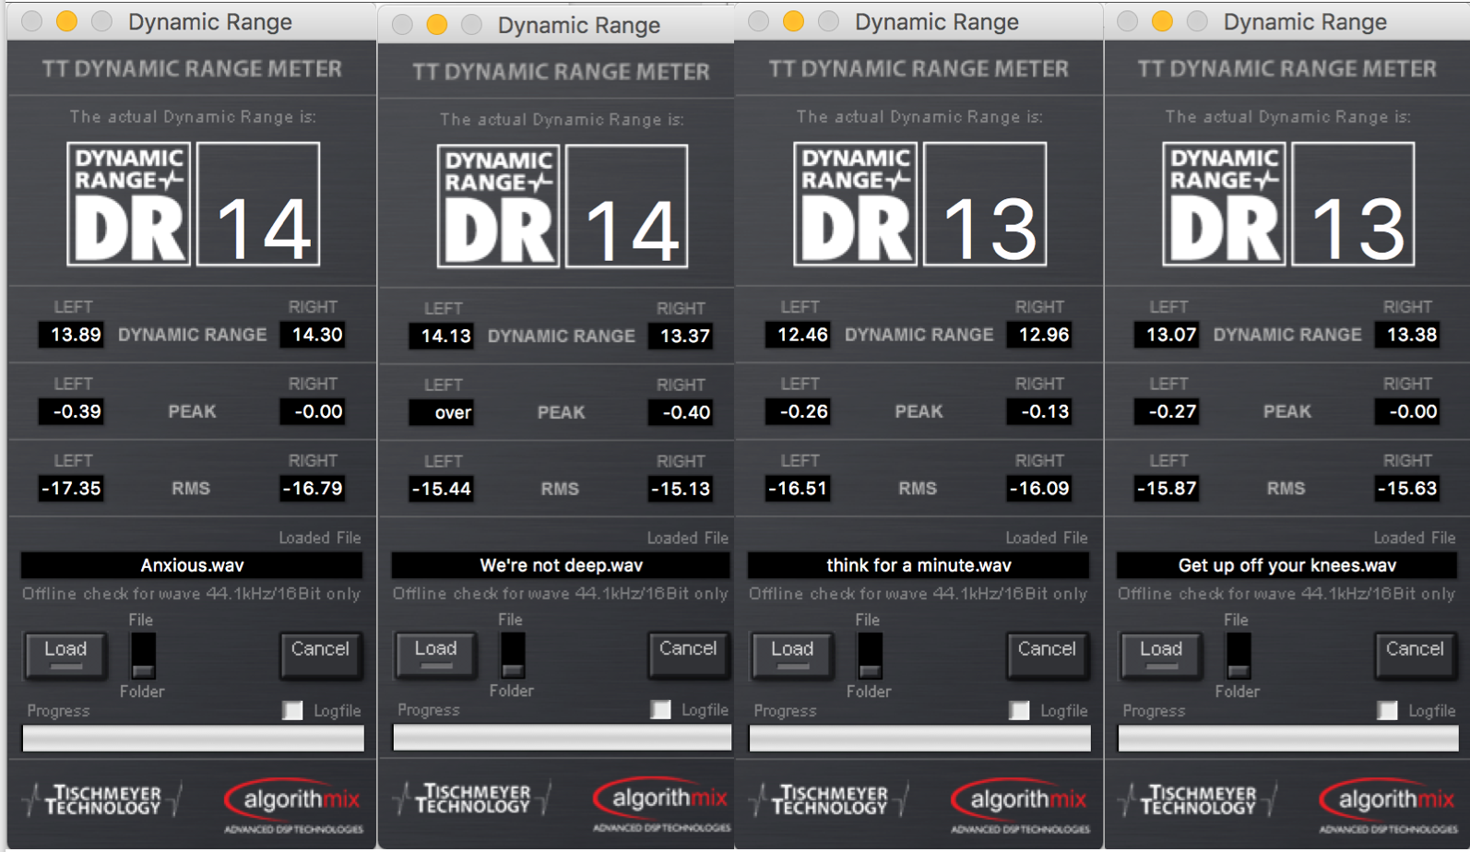Click algorithmix logo in Get up off your knees.wav window
Screen dimensions: 1470x852
1388,800
